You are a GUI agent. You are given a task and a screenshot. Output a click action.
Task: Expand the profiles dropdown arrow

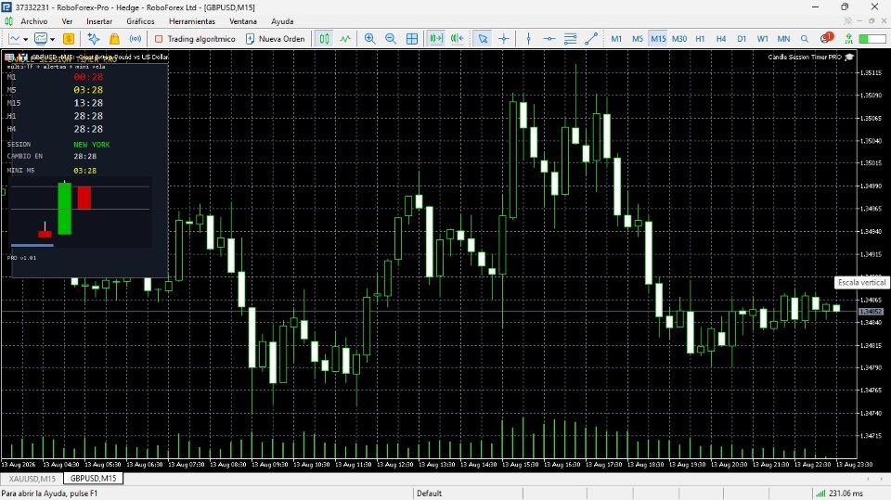pyautogui.click(x=52, y=39)
